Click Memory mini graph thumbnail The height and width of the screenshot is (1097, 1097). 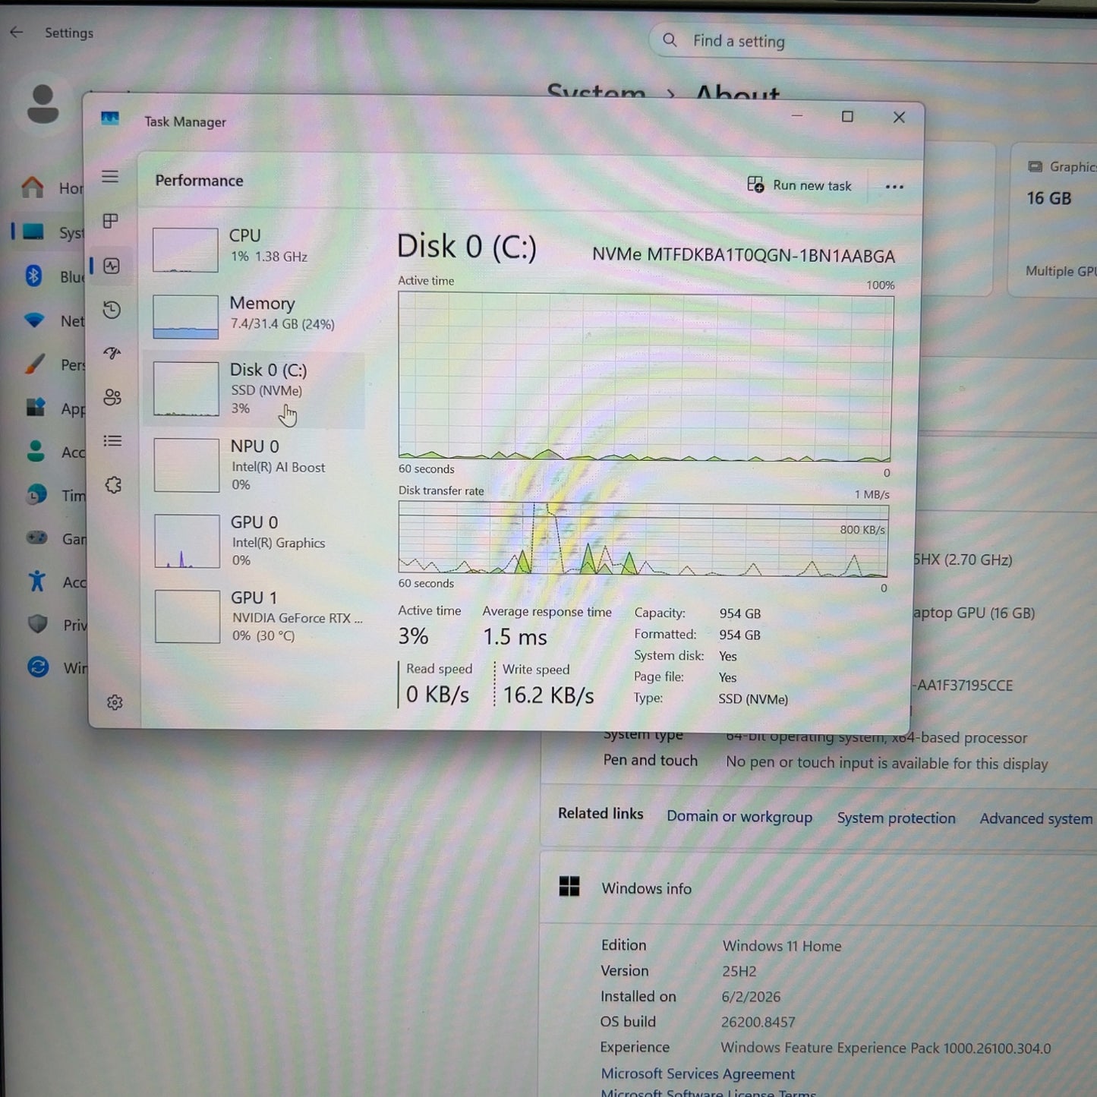(x=185, y=317)
